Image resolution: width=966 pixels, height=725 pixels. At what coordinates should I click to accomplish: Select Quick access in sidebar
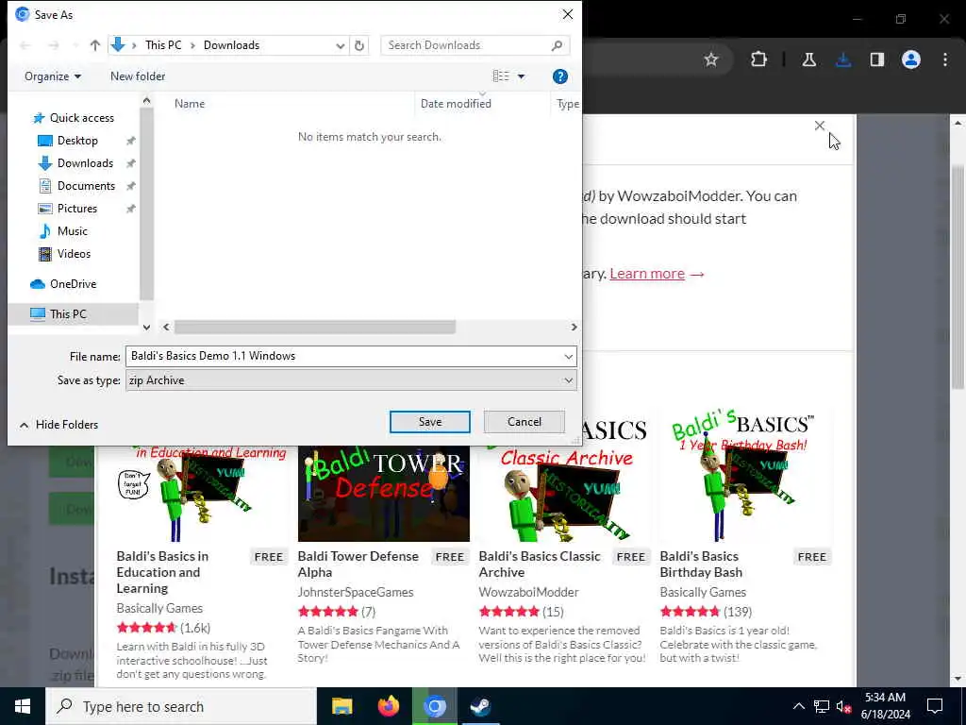81,118
